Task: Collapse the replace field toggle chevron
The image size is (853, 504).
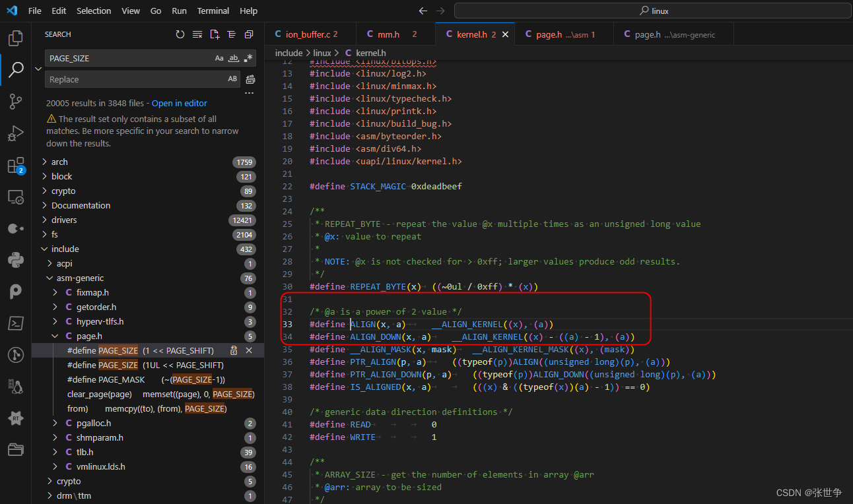Action: (38, 69)
